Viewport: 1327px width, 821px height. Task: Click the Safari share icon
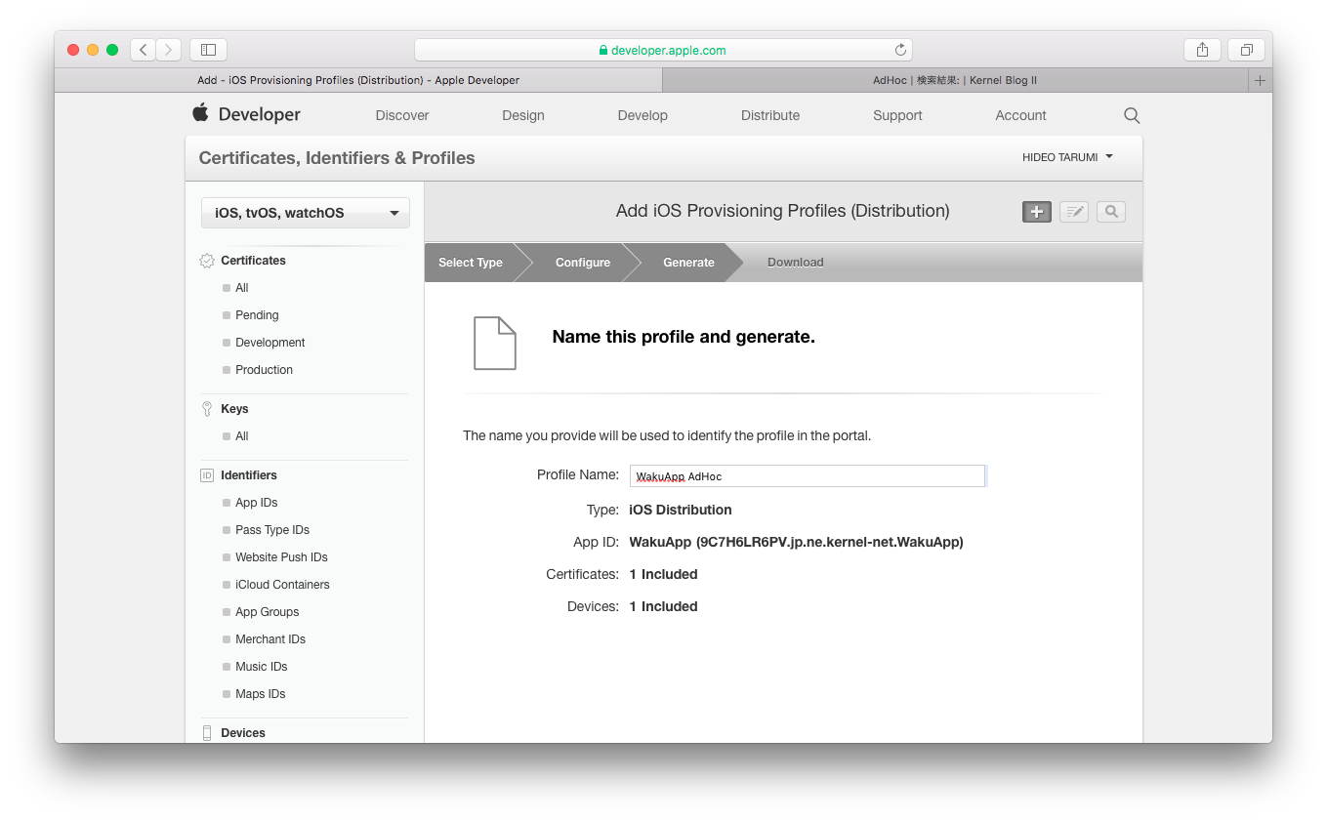point(1202,50)
